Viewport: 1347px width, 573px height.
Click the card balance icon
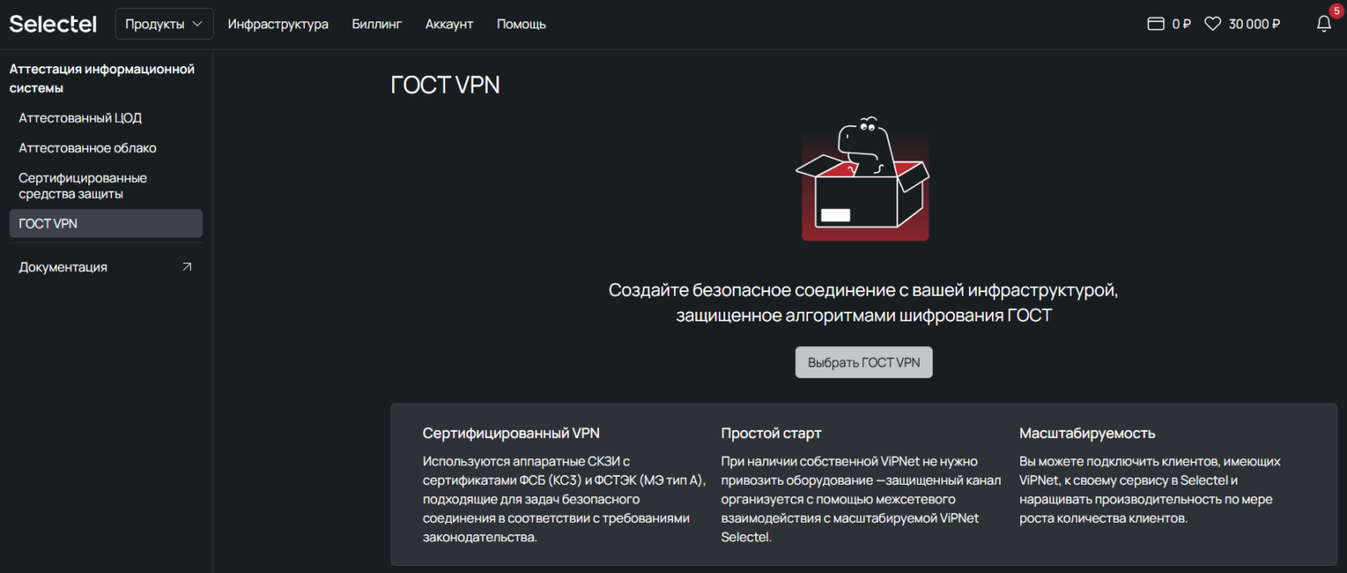[1155, 24]
